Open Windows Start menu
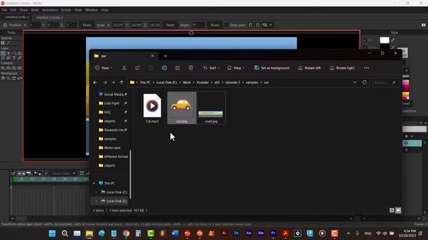Image resolution: width=428 pixels, height=240 pixels. [52, 233]
